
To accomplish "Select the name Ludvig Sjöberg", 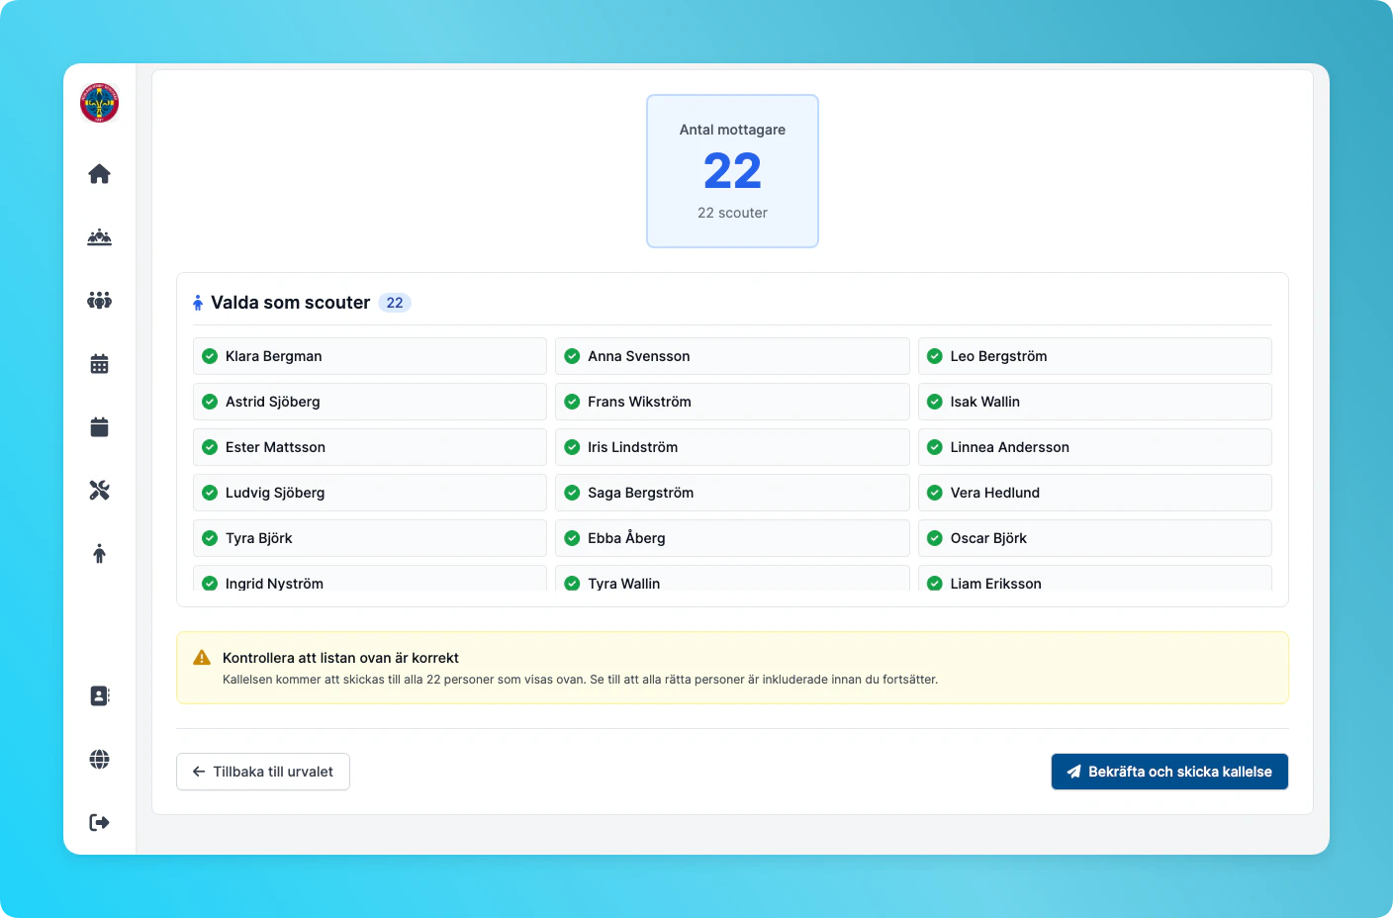I will [275, 493].
